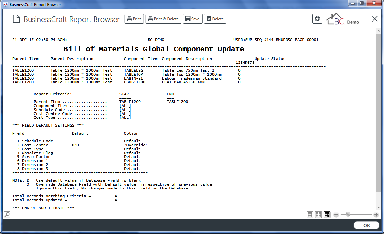Open search with the magnifying glass icon
Viewport: 384px width, 234px height.
7,215
